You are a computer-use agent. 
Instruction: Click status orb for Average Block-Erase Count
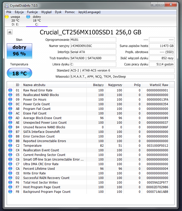tap(10, 118)
